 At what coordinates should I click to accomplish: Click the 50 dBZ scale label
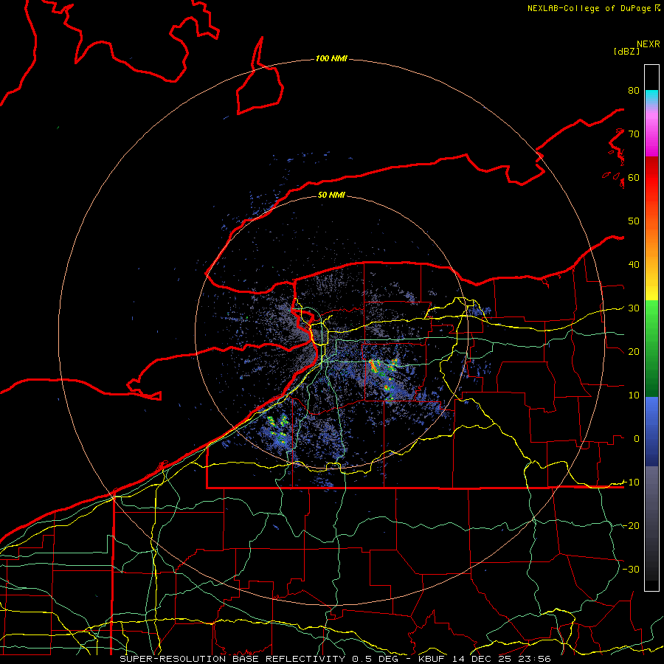634,221
